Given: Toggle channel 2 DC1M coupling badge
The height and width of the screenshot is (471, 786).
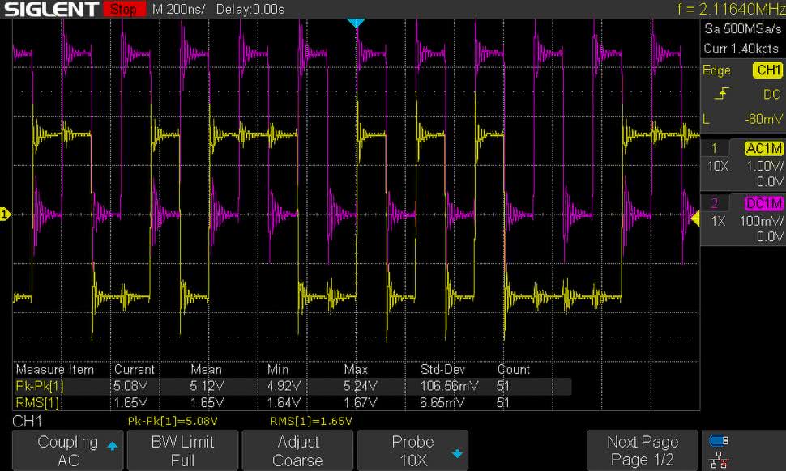Looking at the screenshot, I should [x=763, y=203].
